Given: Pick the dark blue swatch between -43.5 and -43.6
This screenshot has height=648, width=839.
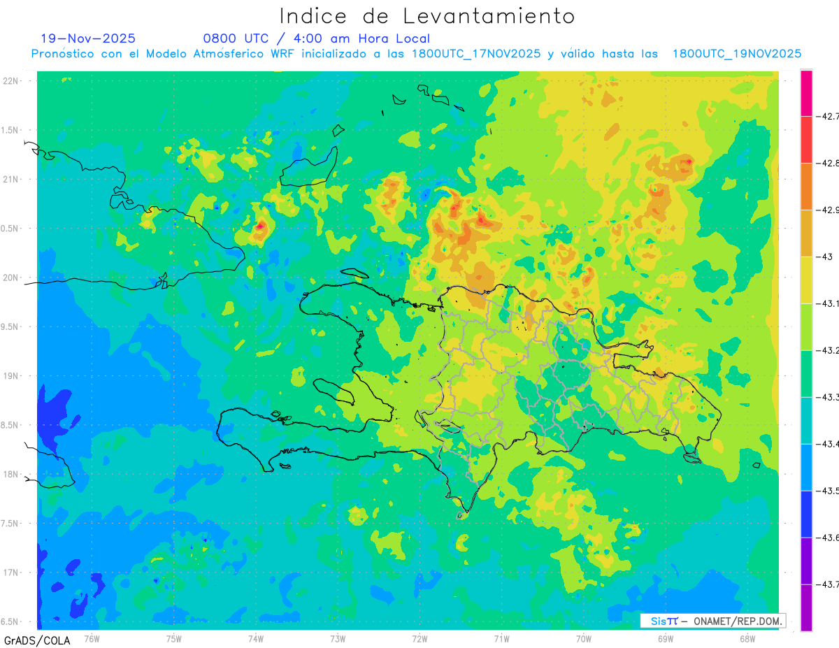Looking at the screenshot, I should point(806,514).
